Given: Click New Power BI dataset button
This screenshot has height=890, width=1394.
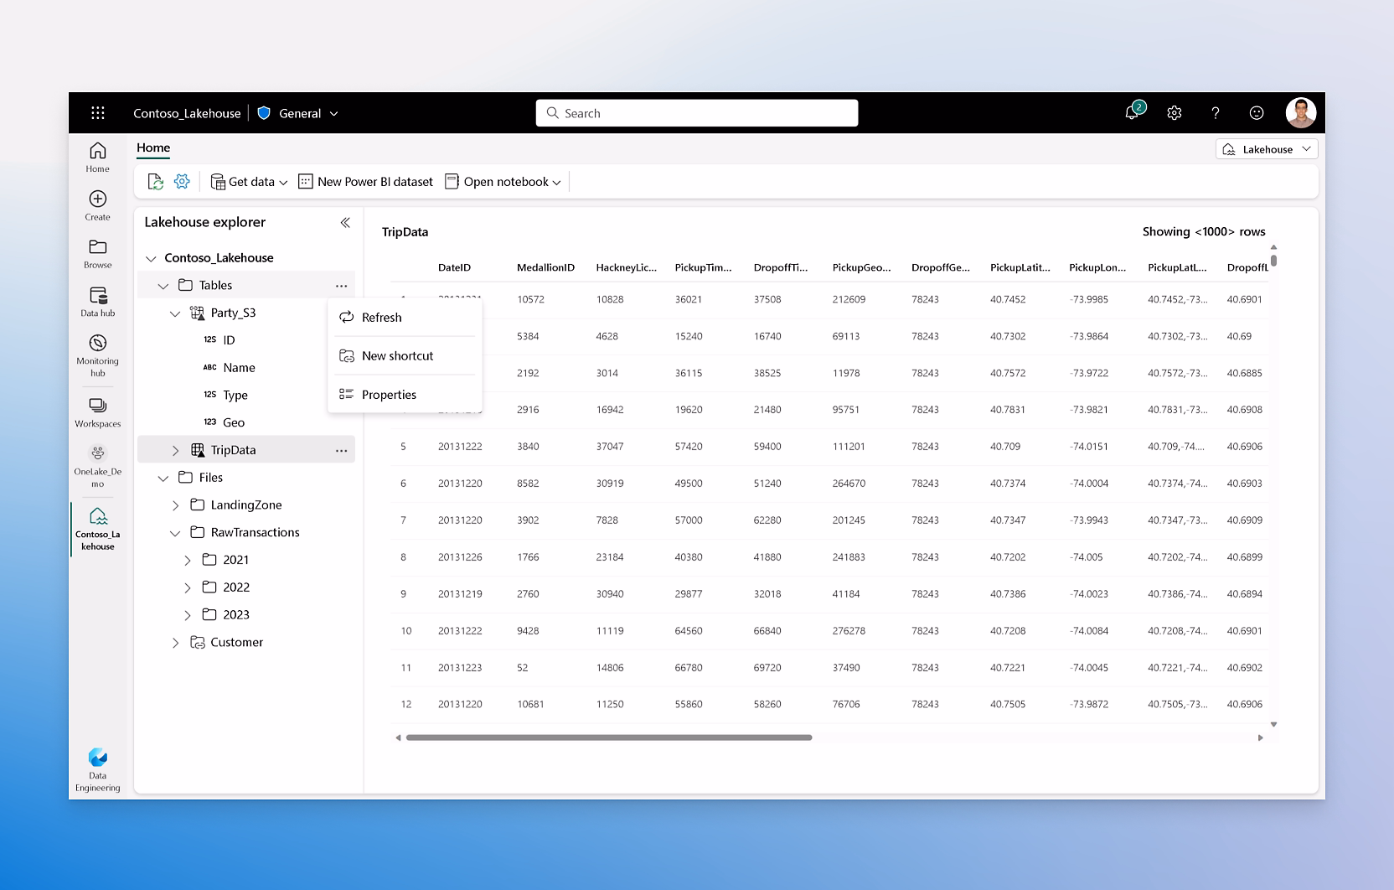Looking at the screenshot, I should (x=366, y=182).
